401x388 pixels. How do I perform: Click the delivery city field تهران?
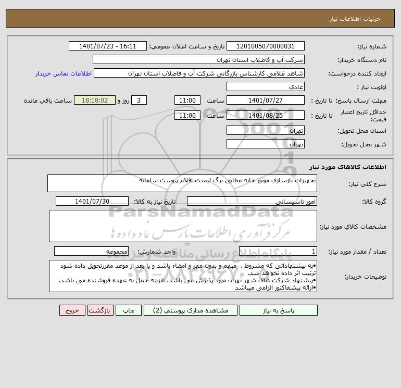266,144
